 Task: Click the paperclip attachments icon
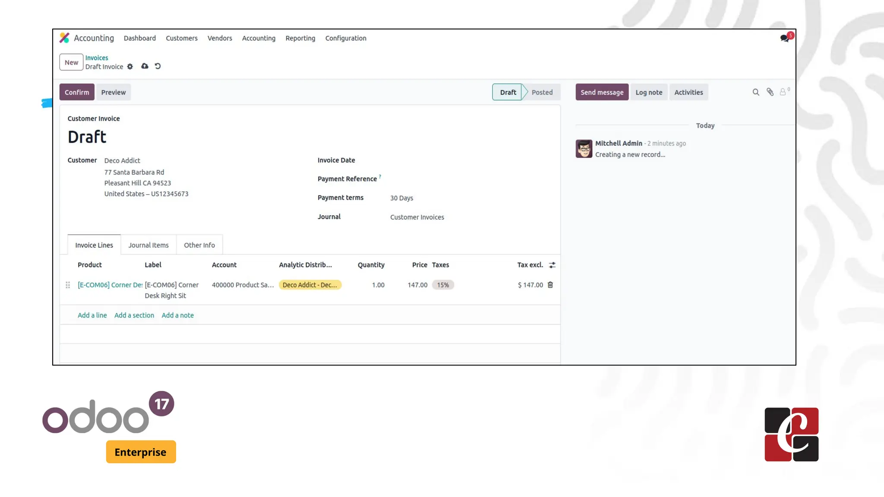[770, 92]
